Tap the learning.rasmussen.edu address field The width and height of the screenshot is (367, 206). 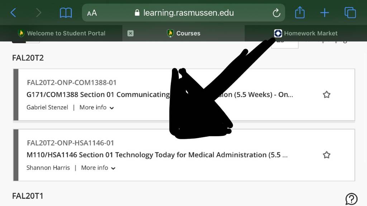tap(183, 13)
